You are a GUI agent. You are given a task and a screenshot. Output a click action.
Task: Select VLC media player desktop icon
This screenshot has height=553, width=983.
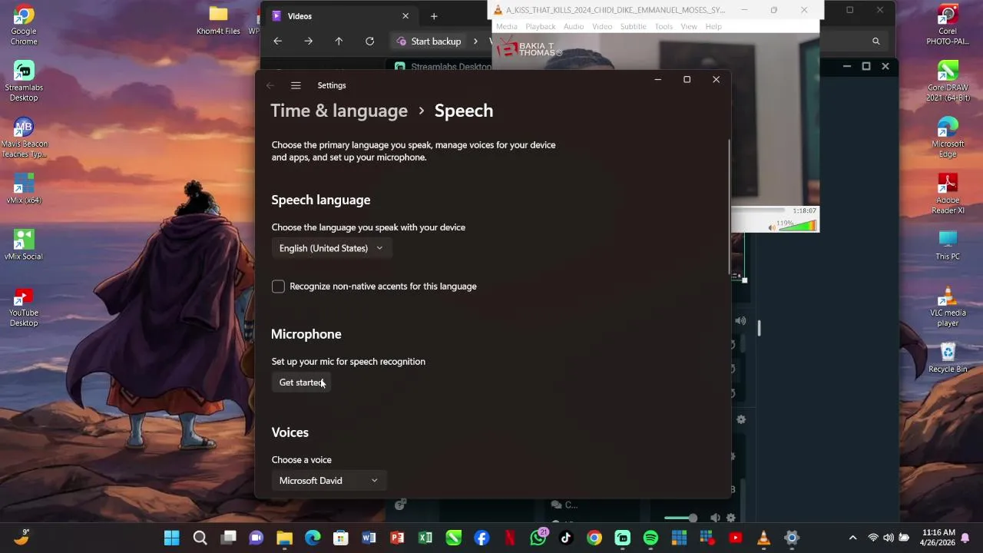pos(948,306)
